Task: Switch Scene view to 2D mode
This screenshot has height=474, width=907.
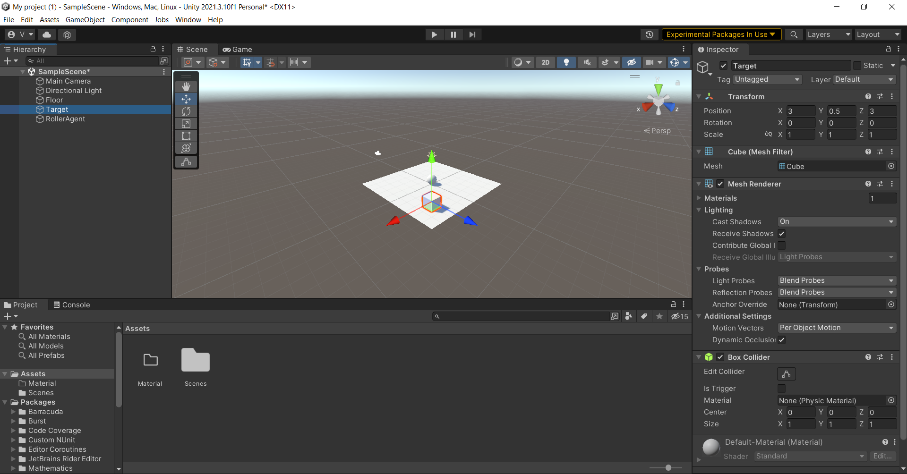Action: click(x=545, y=62)
